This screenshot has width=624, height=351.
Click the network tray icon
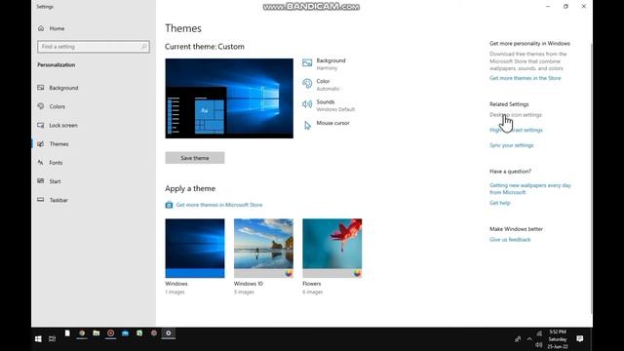point(539,333)
